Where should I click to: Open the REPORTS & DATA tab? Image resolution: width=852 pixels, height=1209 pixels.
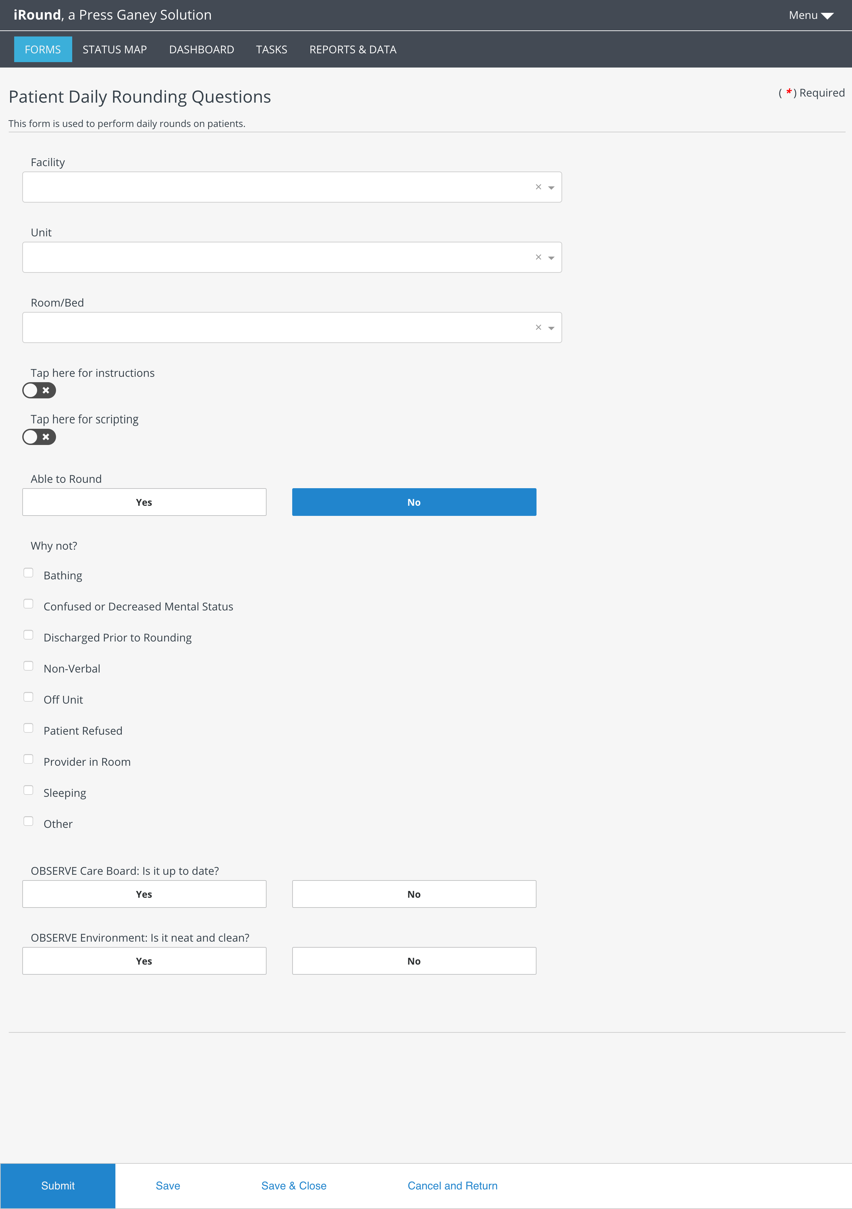(353, 50)
